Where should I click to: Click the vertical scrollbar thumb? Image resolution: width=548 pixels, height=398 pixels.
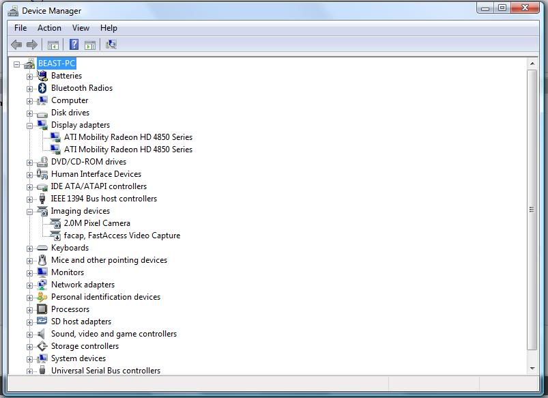tap(532, 210)
